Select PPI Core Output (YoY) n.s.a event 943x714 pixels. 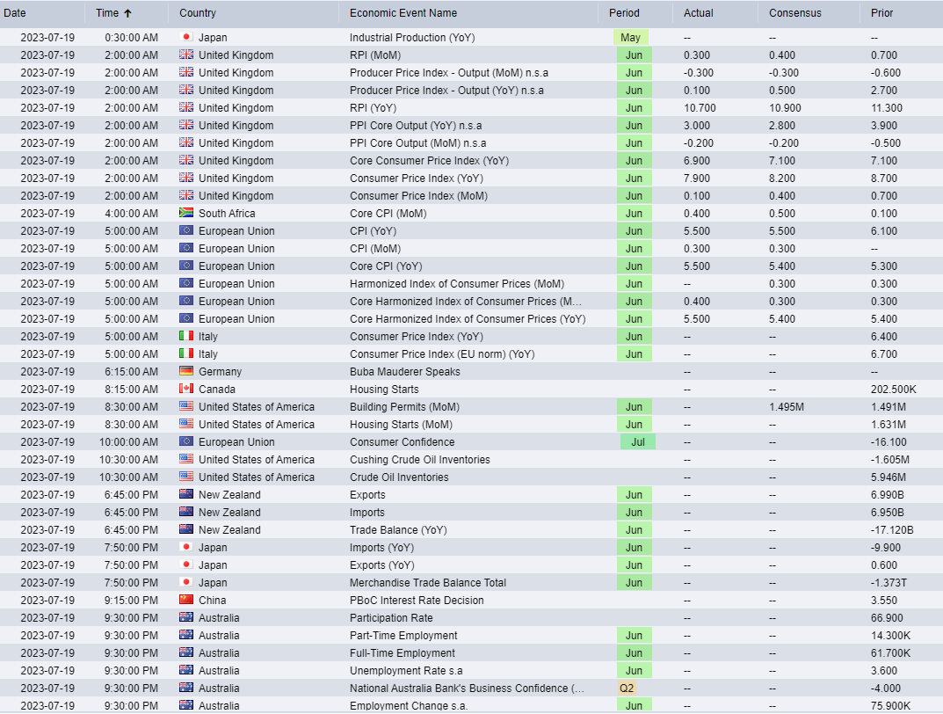[x=417, y=126]
